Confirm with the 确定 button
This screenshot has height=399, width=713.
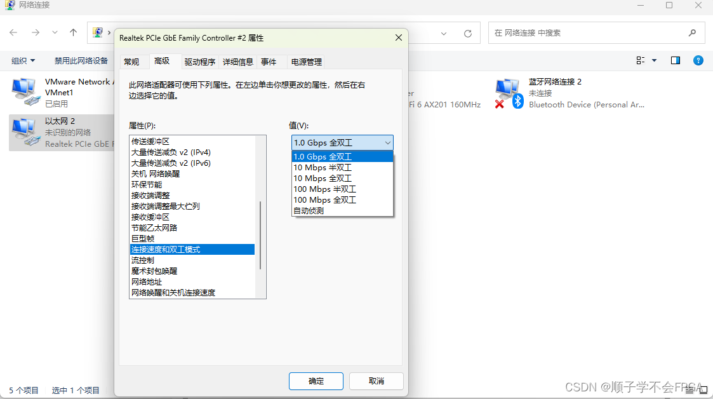pyautogui.click(x=316, y=381)
